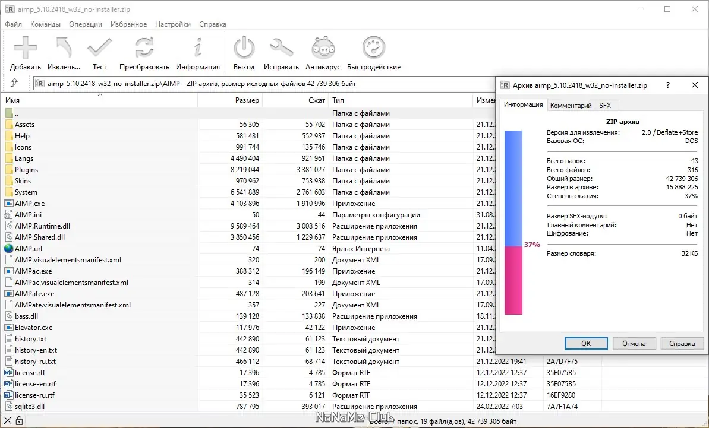Select Elevator.exe in the list
The image size is (709, 428).
tap(33, 328)
